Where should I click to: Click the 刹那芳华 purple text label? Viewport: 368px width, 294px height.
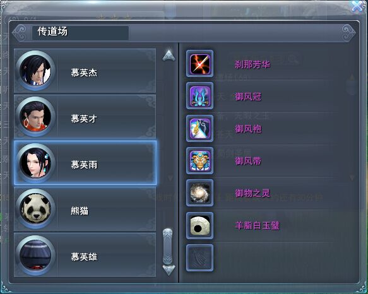pyautogui.click(x=252, y=64)
